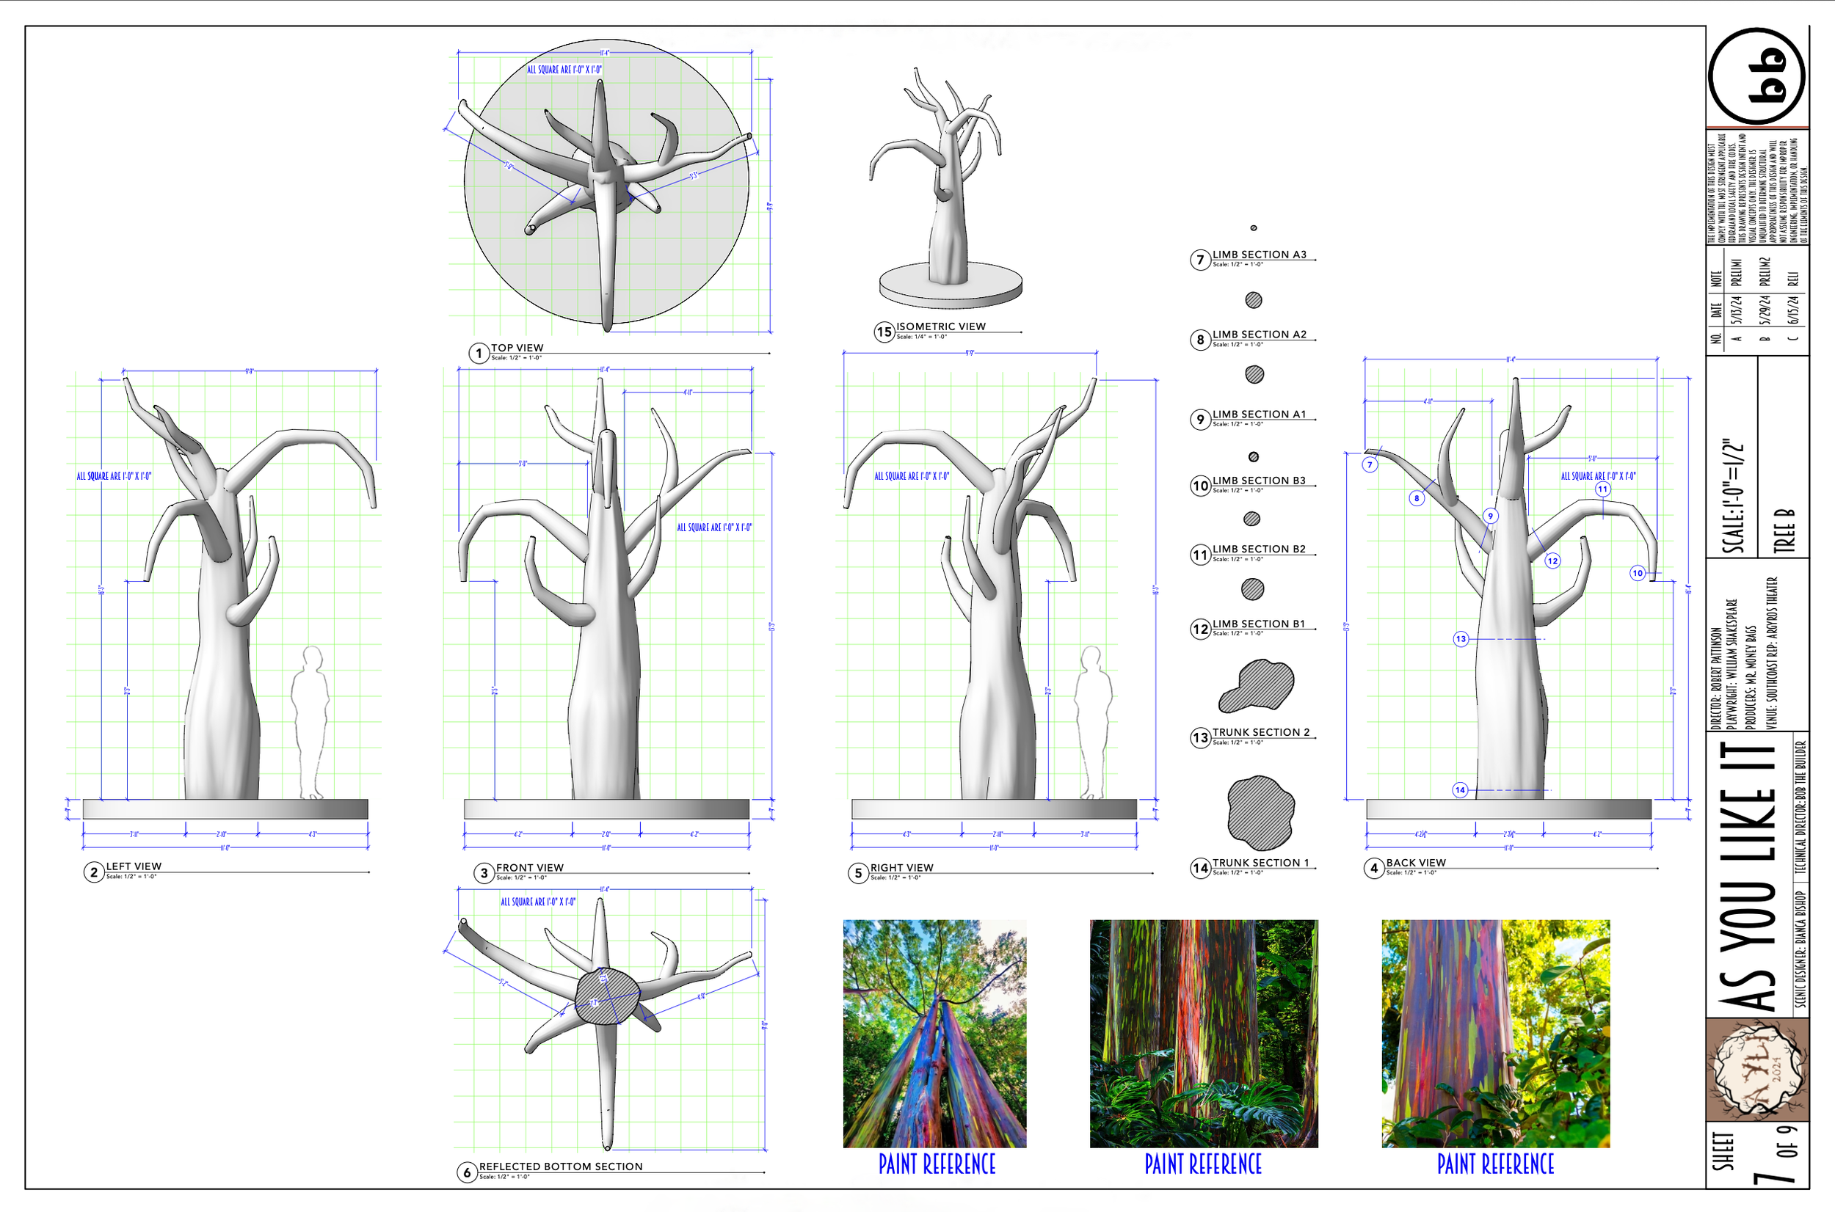Screen dimensions: 1835x1212
Task: Click the human scale figure in the right view
Action: point(1094,723)
